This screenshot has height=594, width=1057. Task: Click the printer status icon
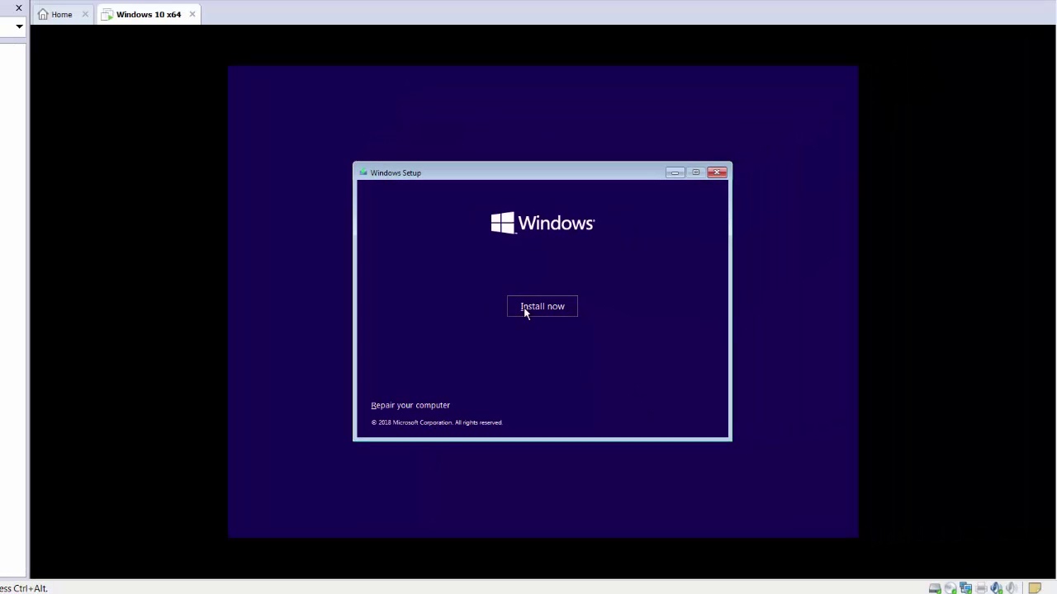coord(981,588)
